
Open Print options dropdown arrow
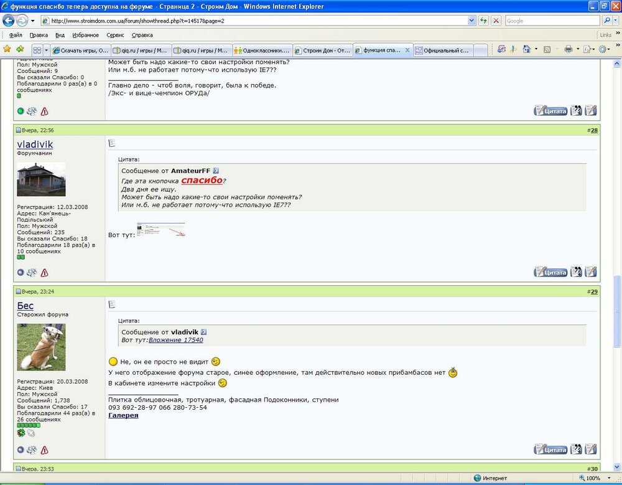click(578, 49)
